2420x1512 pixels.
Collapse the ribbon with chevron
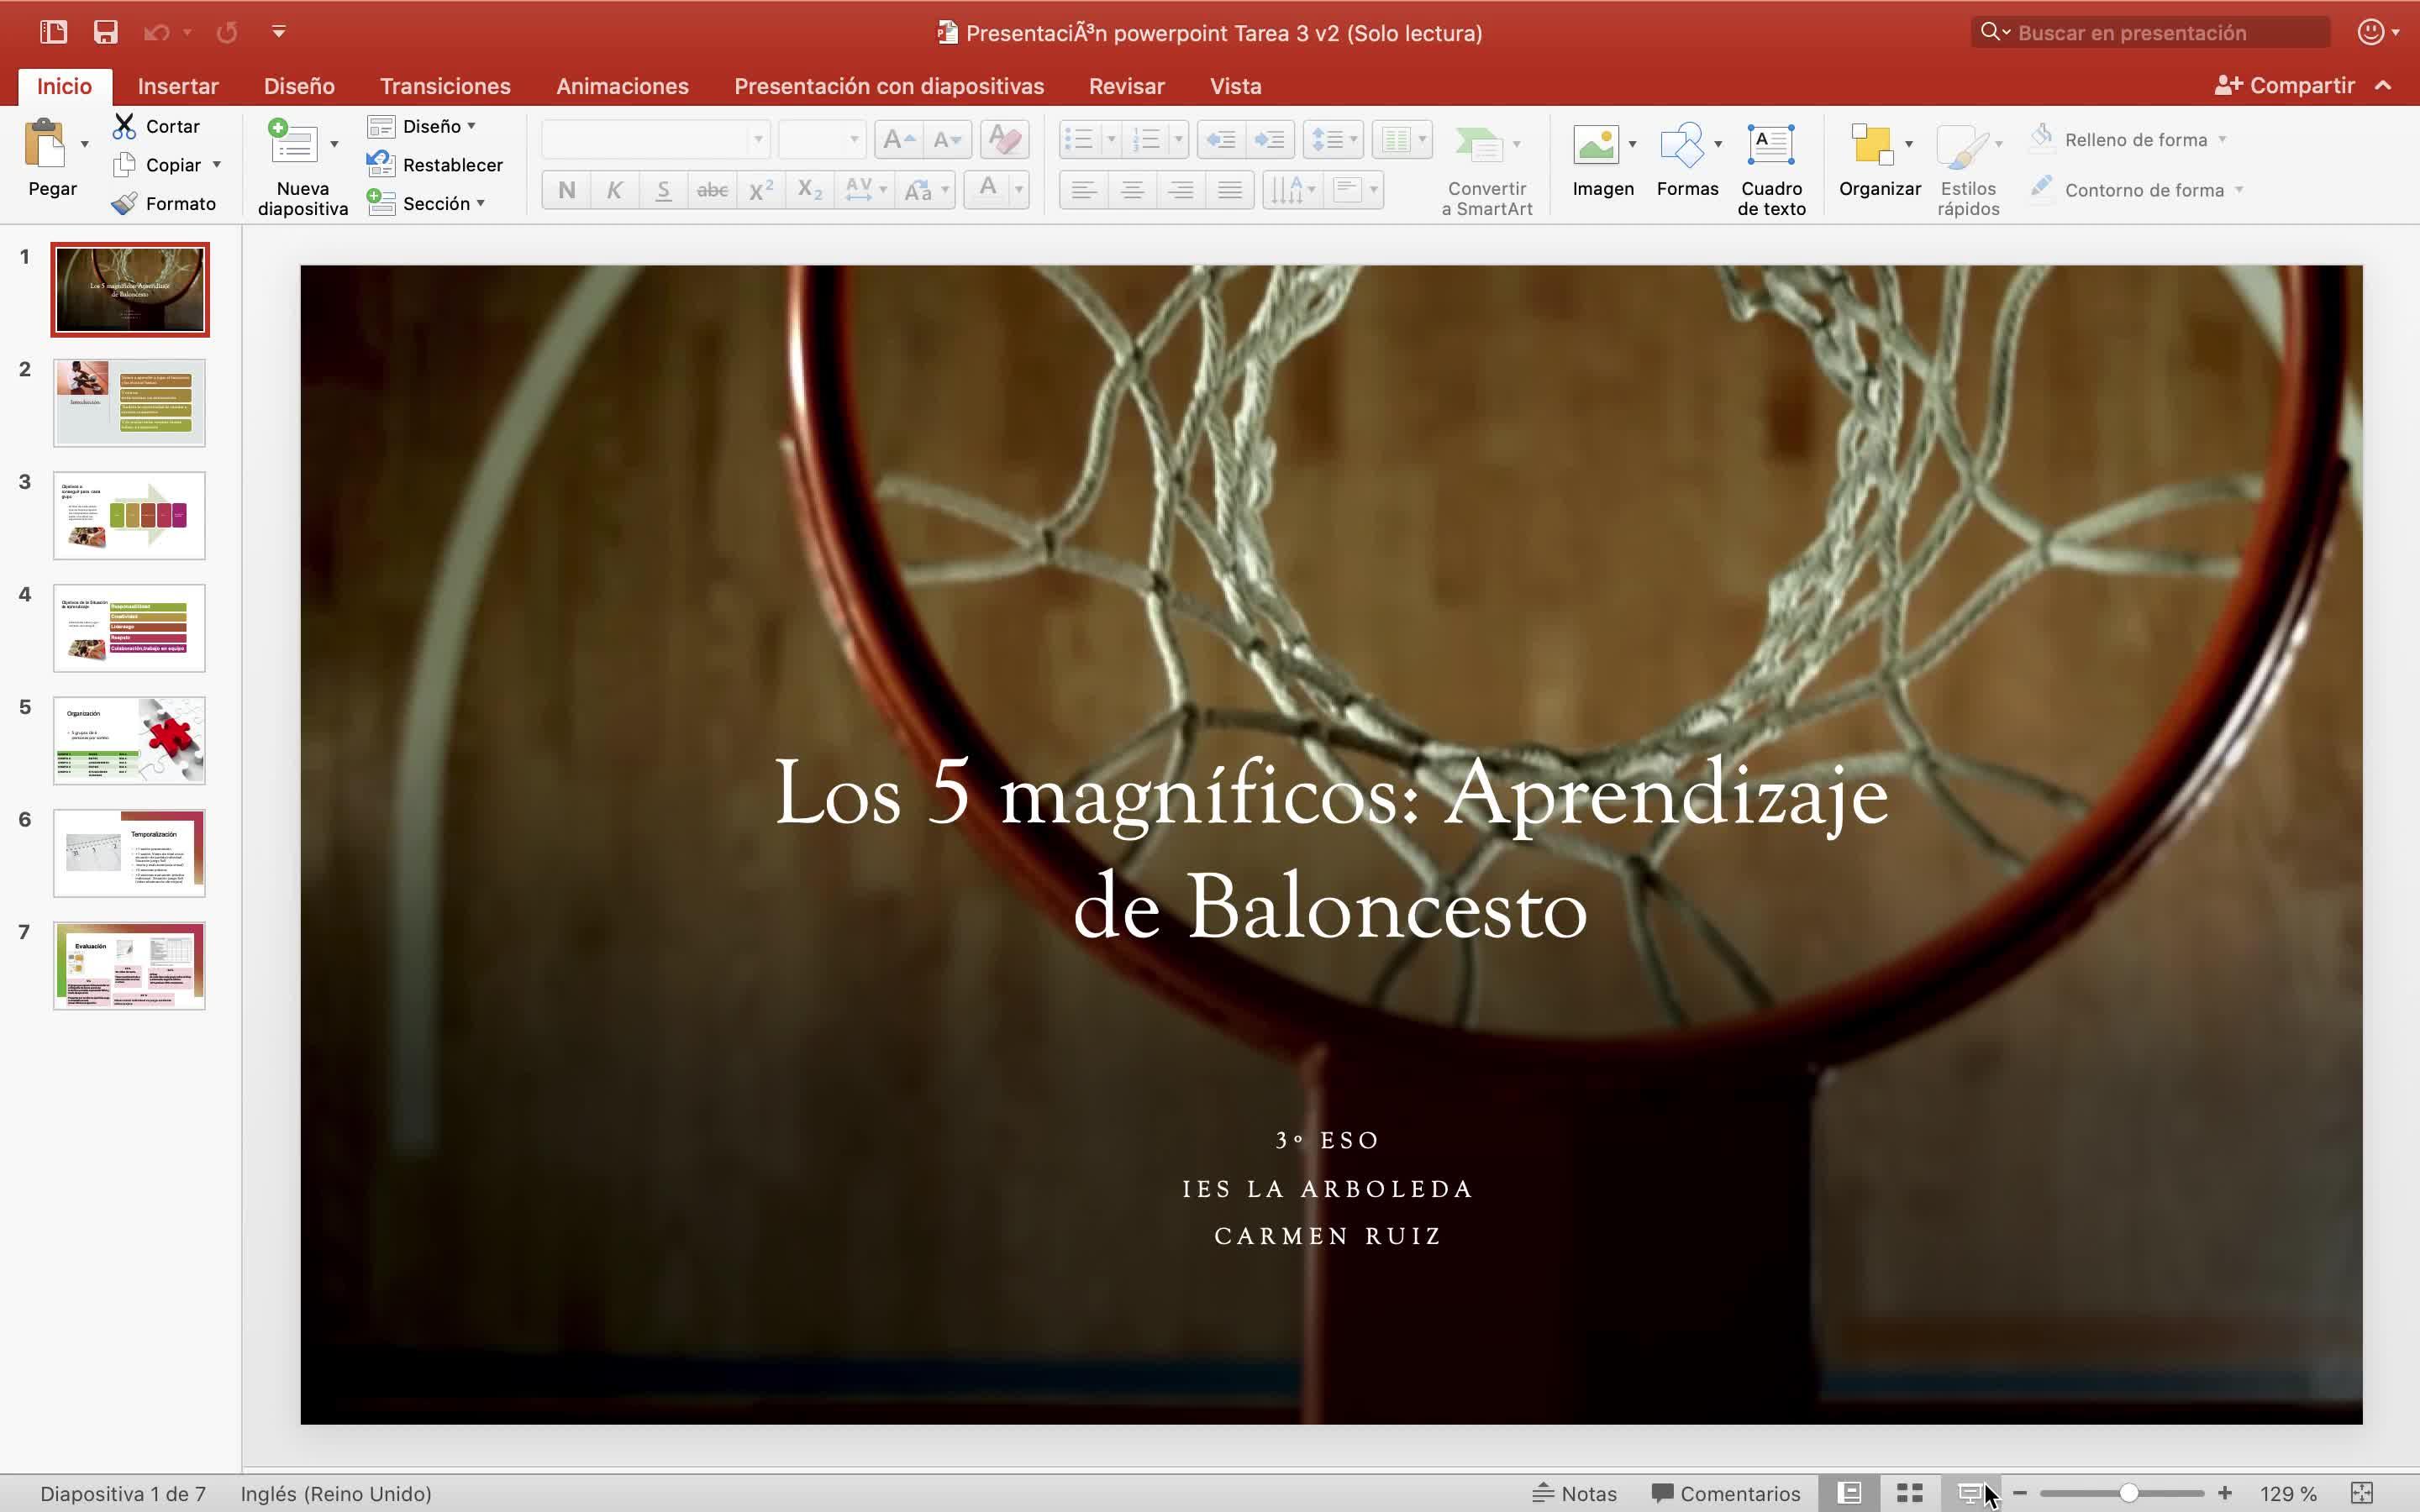(x=2384, y=86)
